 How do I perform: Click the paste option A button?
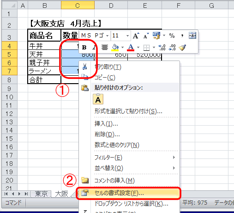98,99
